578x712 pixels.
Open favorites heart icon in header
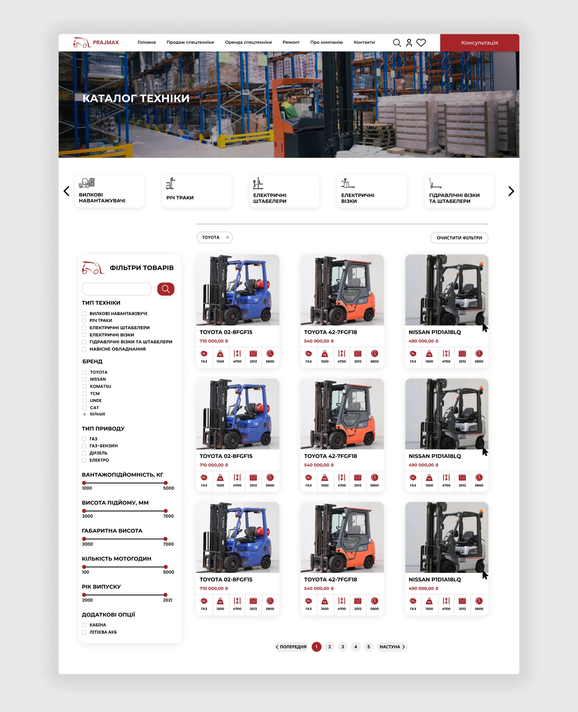click(x=421, y=43)
